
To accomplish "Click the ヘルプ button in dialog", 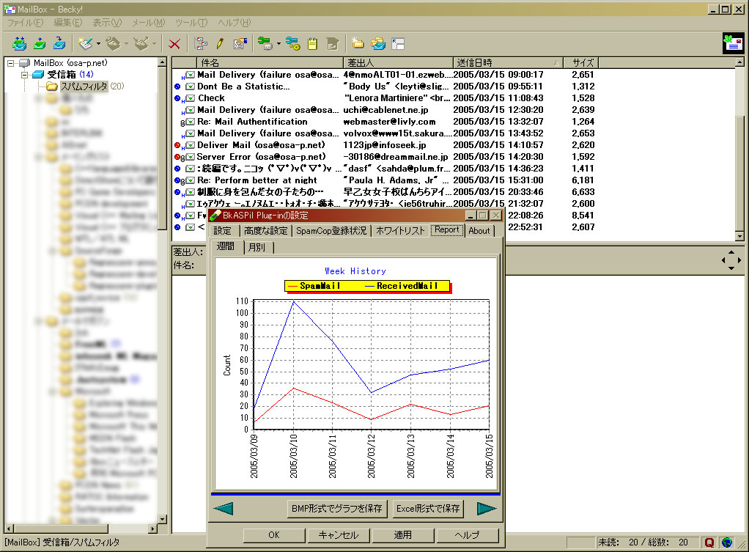I will coord(467,535).
